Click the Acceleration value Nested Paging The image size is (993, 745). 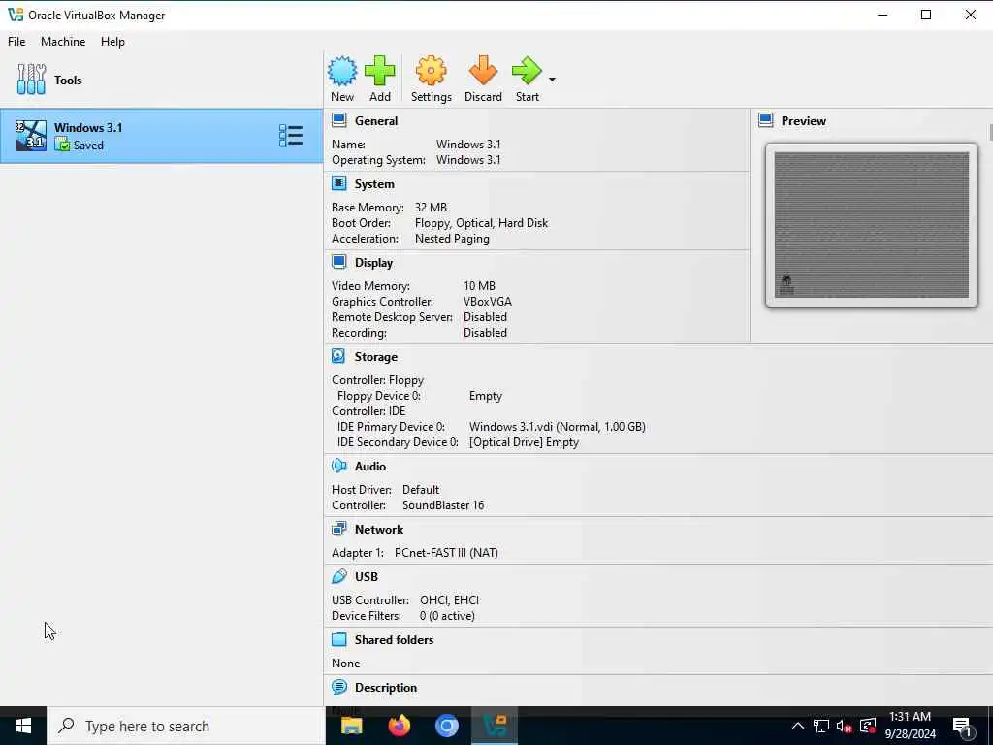click(x=452, y=239)
